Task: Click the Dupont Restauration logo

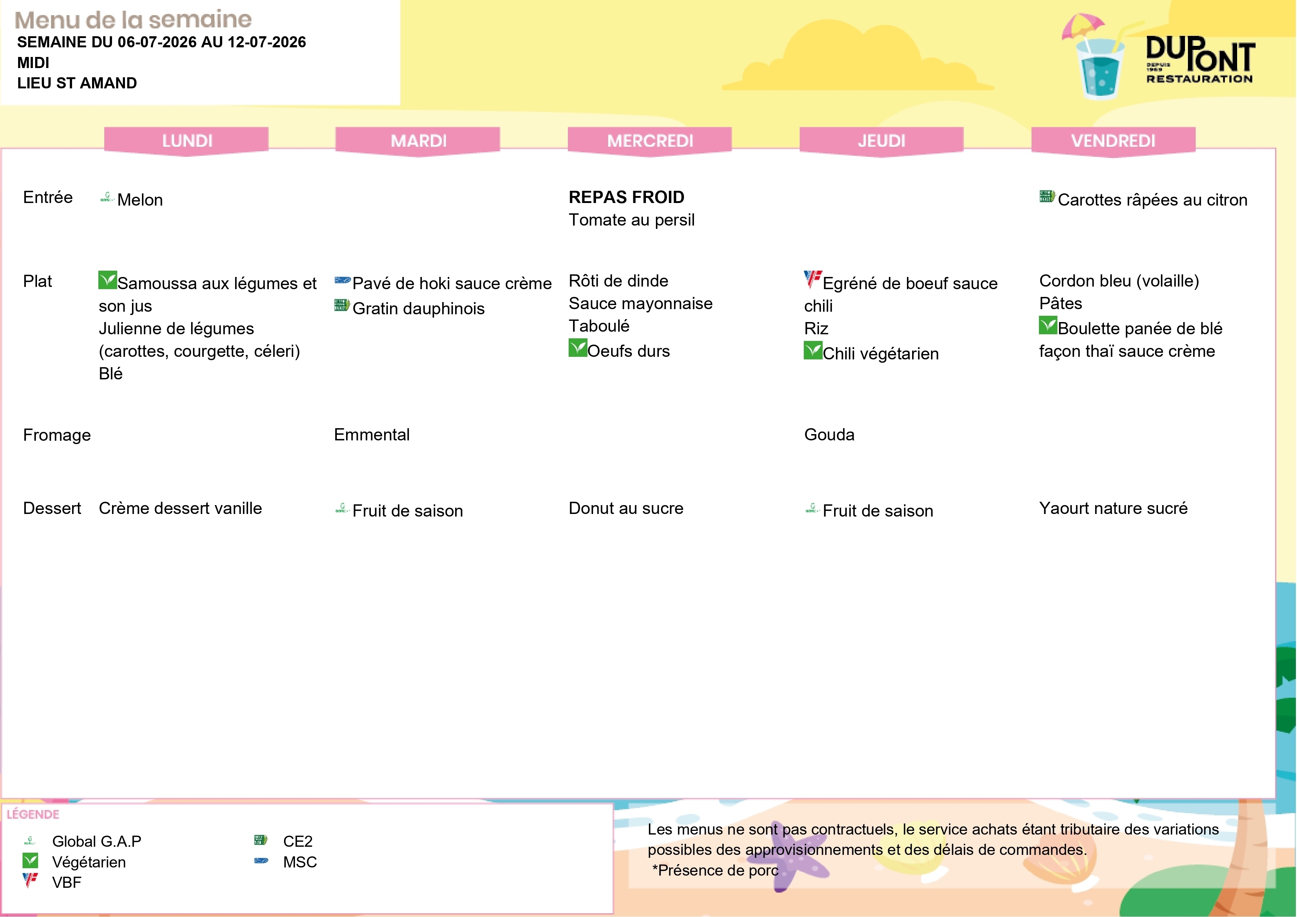Action: [x=1201, y=59]
